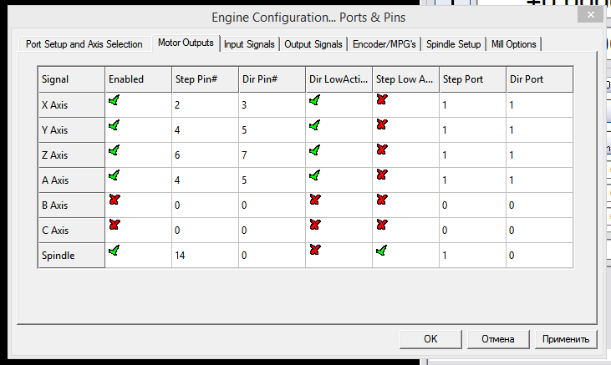Open the Spindle Setup tab
Screen dimensions: 611x365
pyautogui.click(x=454, y=43)
